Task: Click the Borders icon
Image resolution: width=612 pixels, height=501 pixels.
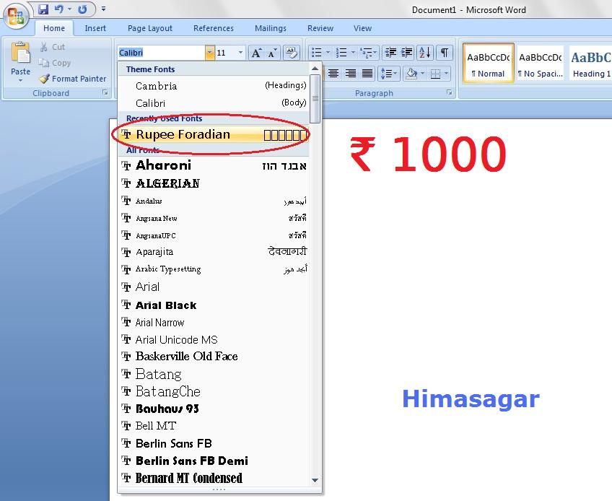Action: 436,74
